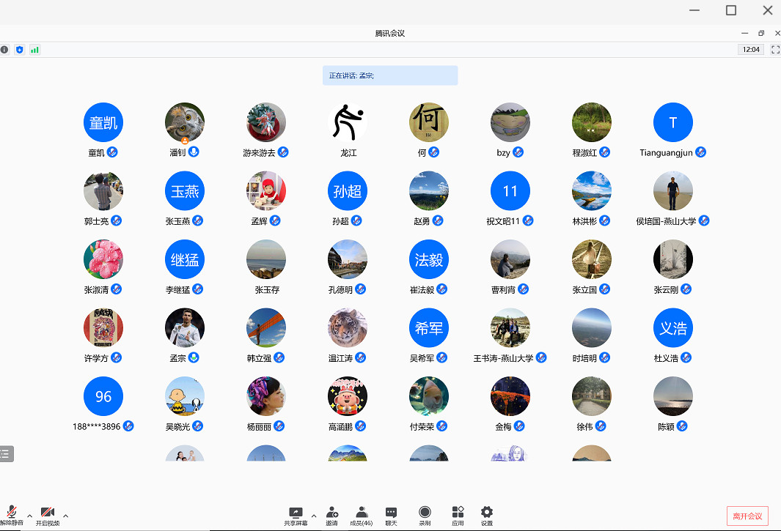Turn on camera with 开启视频
The image size is (781, 531).
click(48, 515)
